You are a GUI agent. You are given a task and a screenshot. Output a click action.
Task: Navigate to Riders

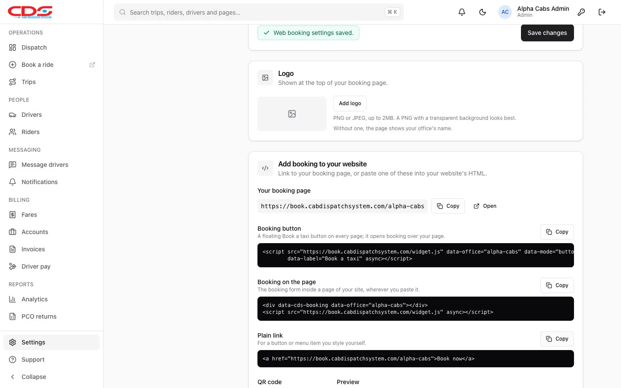tap(51, 132)
